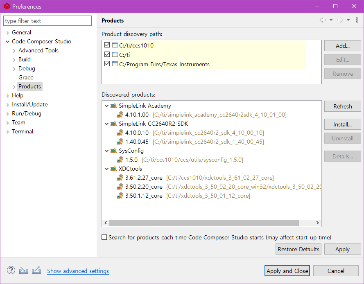Expand the Debug preferences node

tap(14, 69)
